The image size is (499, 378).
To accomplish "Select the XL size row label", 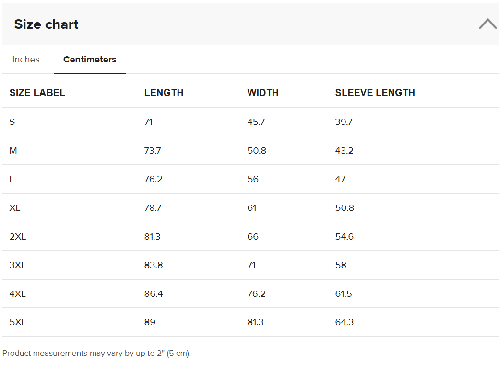I will 15,208.
